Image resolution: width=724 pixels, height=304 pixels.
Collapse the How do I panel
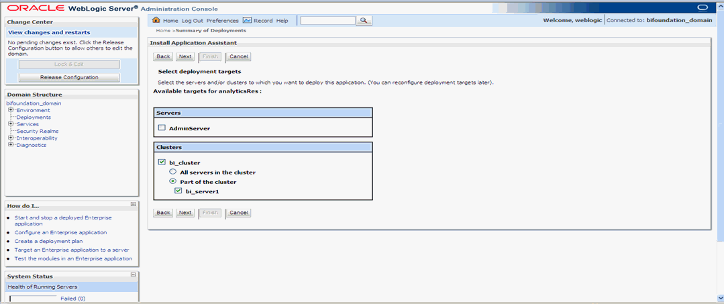tap(133, 204)
